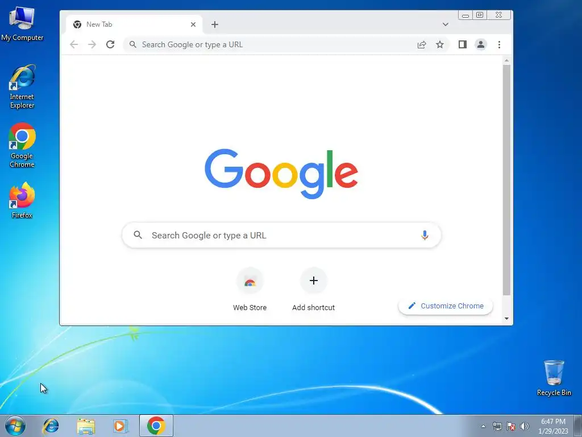Click the Add shortcut tile
This screenshot has height=437, width=582.
click(x=314, y=290)
